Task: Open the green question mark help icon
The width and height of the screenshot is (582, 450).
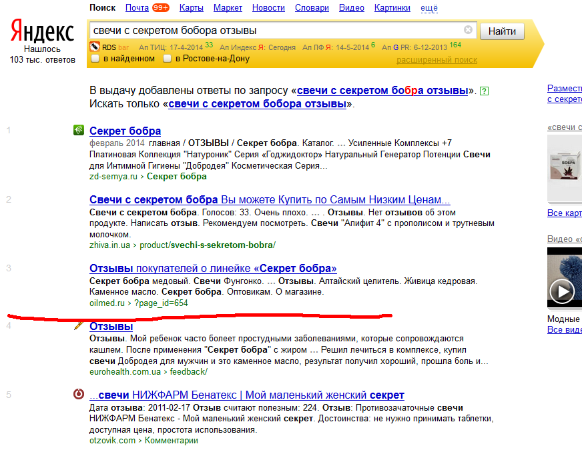Action: [484, 91]
